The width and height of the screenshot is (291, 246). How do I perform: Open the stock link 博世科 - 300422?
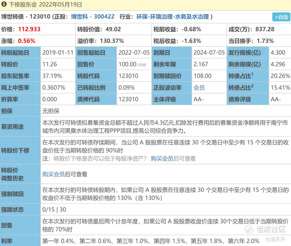coord(93,16)
